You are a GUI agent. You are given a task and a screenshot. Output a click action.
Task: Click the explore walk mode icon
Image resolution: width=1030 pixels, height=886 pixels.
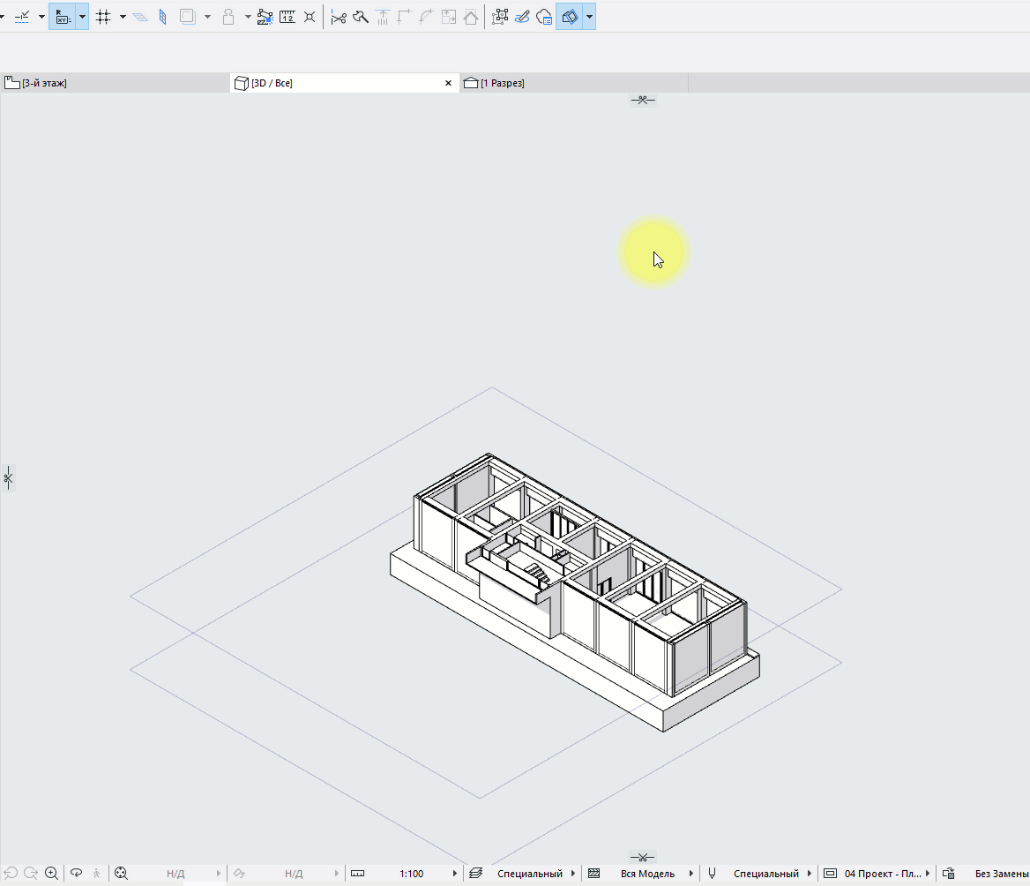tap(97, 874)
